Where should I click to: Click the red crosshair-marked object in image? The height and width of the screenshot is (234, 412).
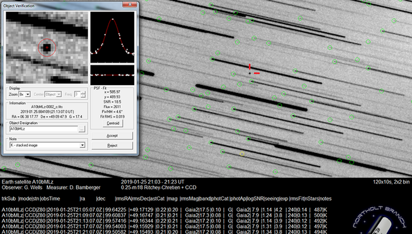coord(250,73)
